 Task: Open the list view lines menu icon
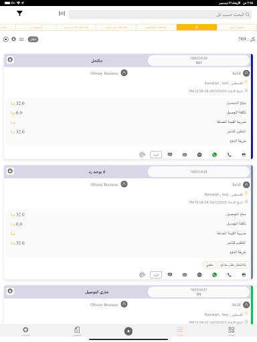[x=21, y=39]
